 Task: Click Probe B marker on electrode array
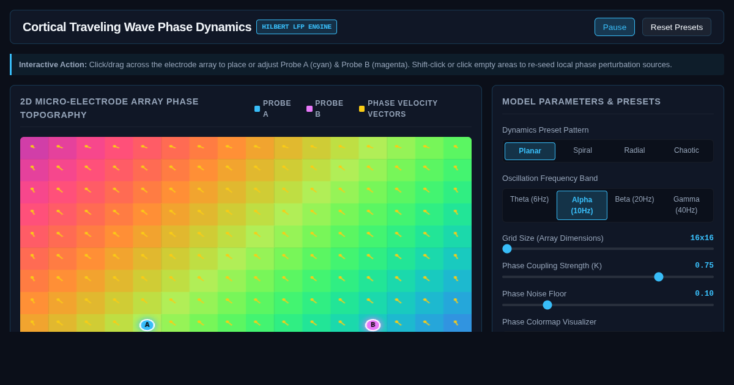373,325
